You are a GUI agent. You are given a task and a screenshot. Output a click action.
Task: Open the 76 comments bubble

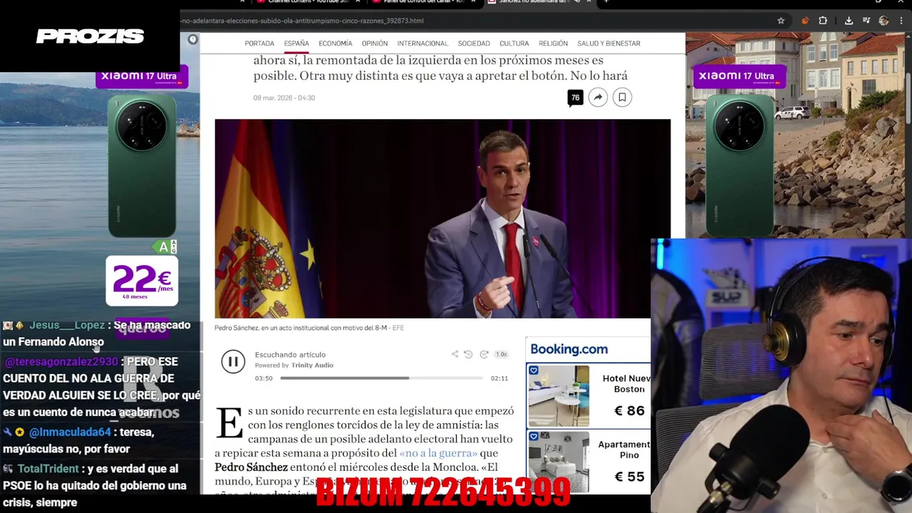pos(575,98)
